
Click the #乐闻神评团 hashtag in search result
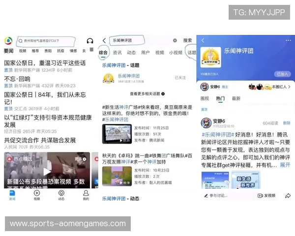click(115, 119)
